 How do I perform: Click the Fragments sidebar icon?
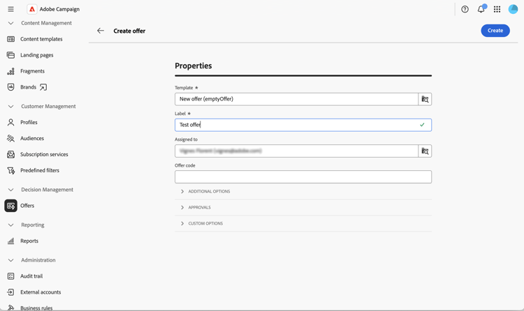click(10, 71)
